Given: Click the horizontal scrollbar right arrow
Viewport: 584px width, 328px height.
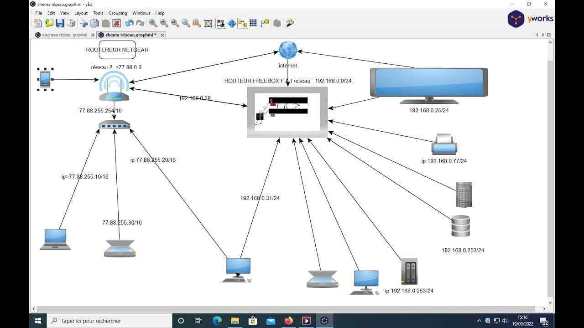Looking at the screenshot, I should tap(544, 308).
